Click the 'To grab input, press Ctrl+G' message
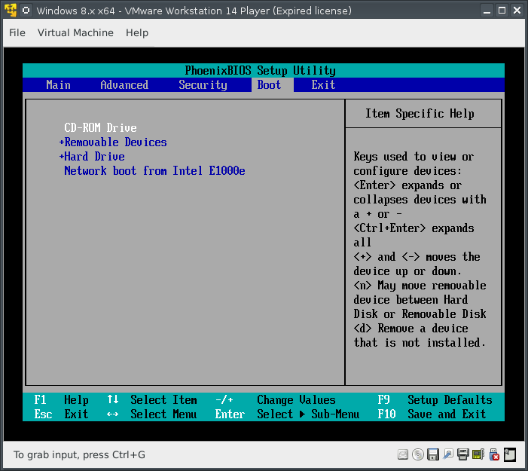 point(80,455)
